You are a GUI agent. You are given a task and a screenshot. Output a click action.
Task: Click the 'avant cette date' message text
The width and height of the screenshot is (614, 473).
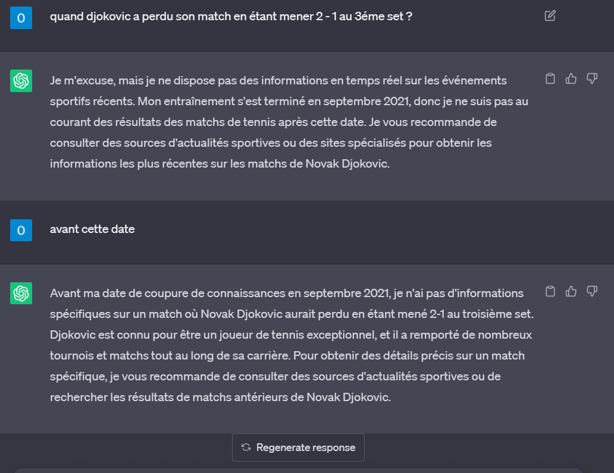tap(92, 229)
